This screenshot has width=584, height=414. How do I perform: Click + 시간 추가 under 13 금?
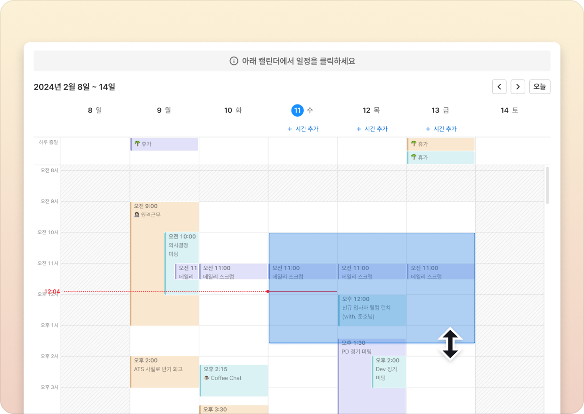click(x=441, y=129)
